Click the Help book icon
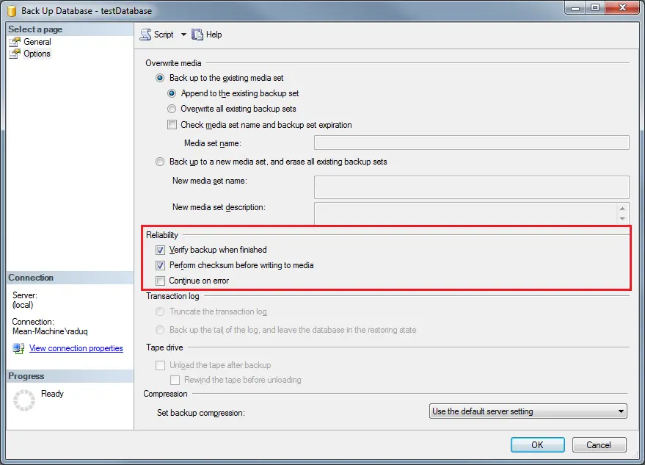 coord(197,35)
